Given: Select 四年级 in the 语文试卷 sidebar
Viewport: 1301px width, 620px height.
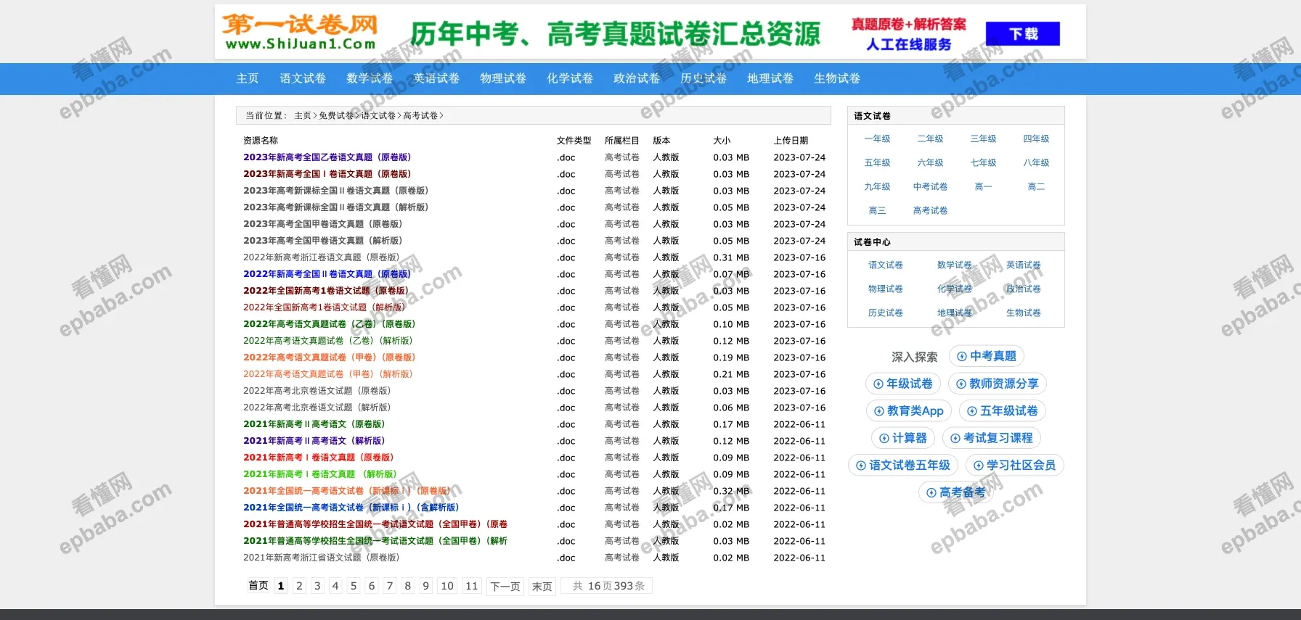Looking at the screenshot, I should click(1036, 139).
